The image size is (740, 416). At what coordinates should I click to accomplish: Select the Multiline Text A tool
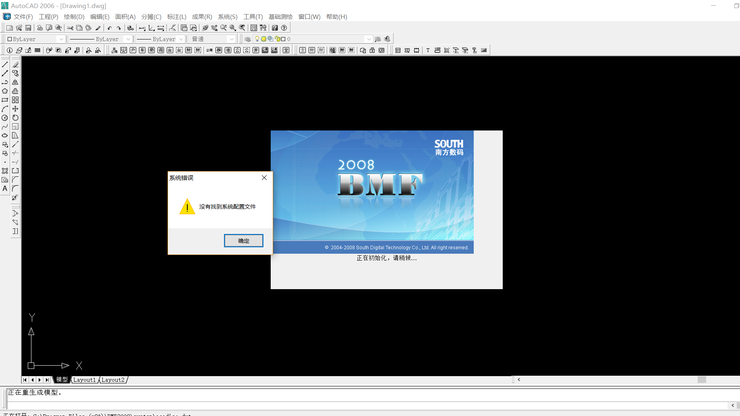[5, 188]
